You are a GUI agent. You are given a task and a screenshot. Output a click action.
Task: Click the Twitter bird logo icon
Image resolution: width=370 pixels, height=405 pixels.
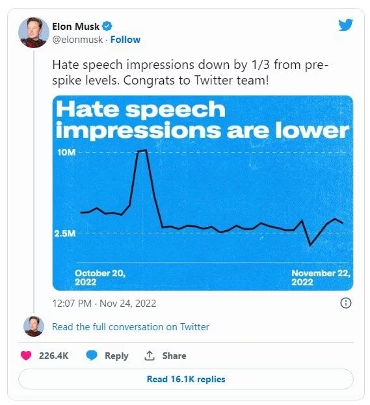click(x=345, y=25)
